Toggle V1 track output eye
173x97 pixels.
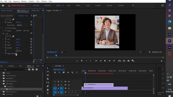69,88
